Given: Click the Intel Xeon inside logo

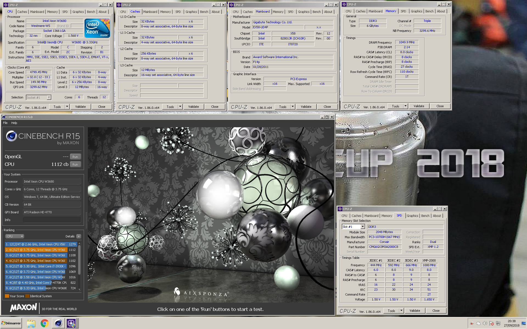Looking at the screenshot, I should 97,28.
